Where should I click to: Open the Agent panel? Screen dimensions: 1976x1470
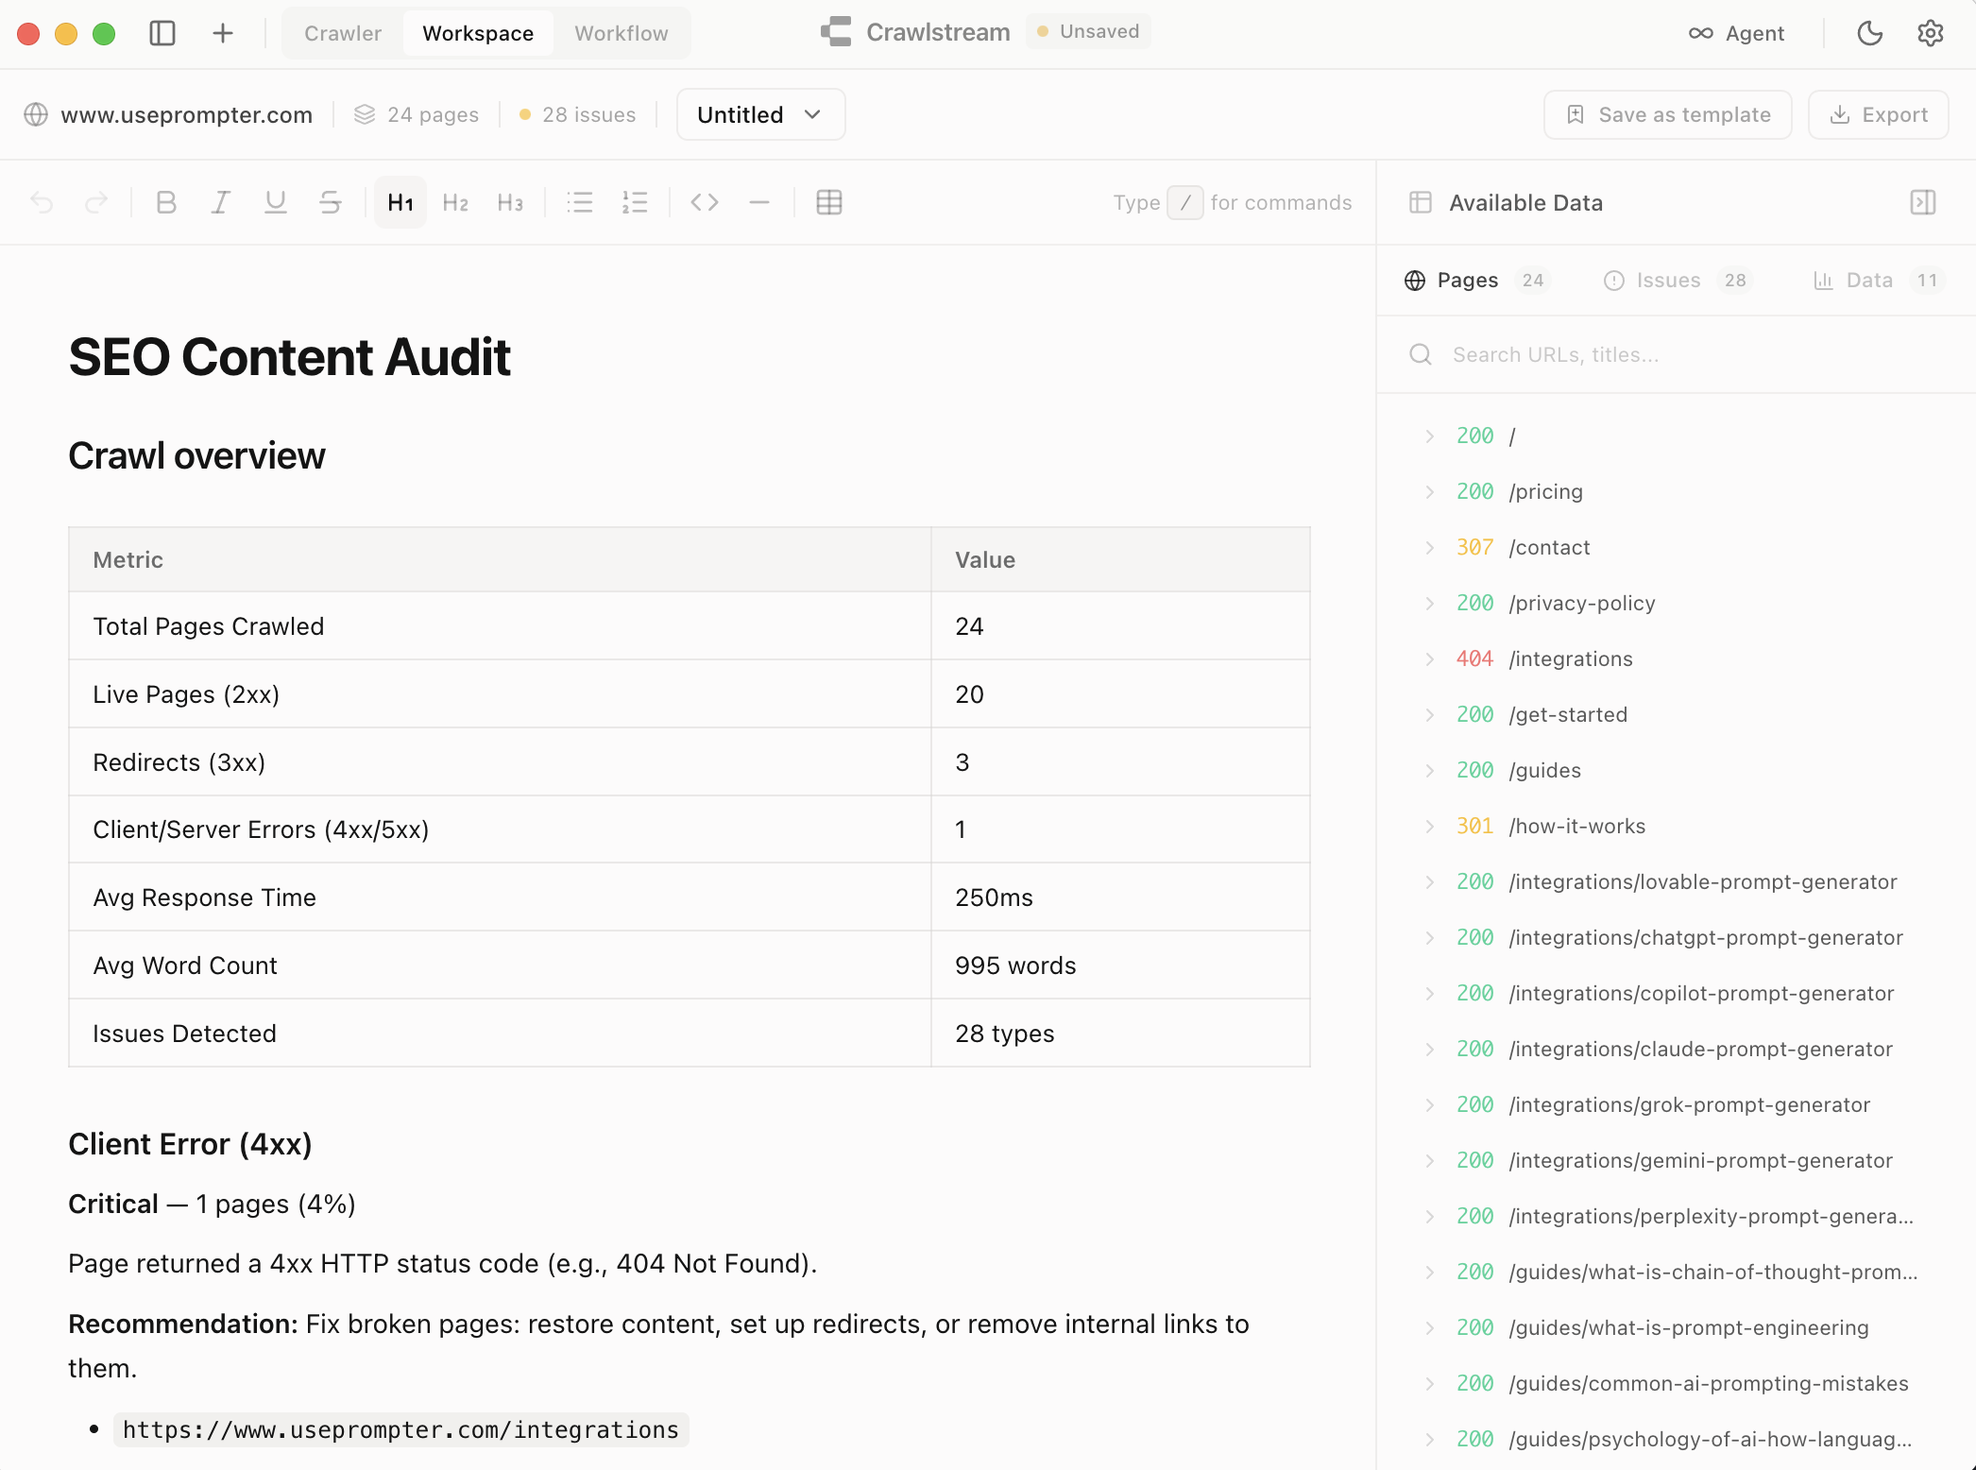pos(1736,33)
